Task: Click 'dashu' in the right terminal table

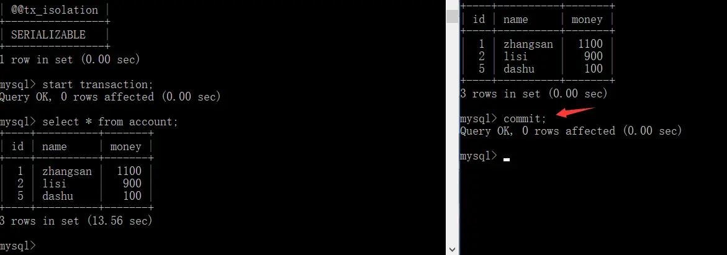Action: pos(519,69)
